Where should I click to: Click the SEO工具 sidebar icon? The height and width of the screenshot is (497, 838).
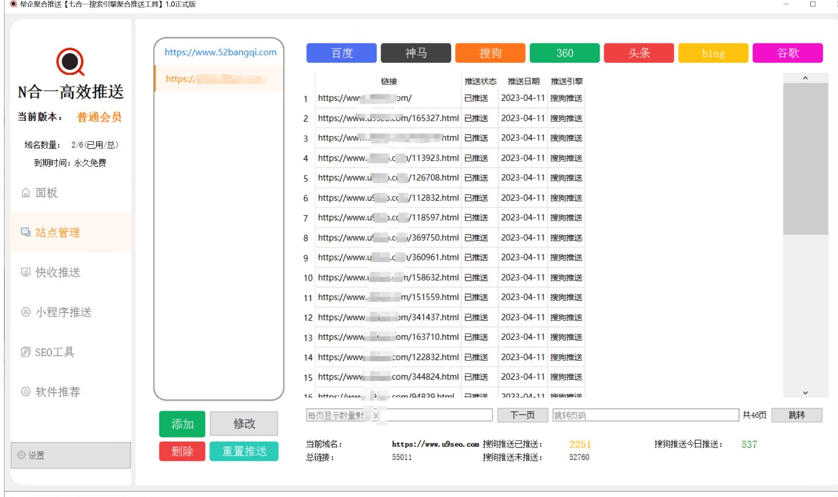click(x=26, y=352)
